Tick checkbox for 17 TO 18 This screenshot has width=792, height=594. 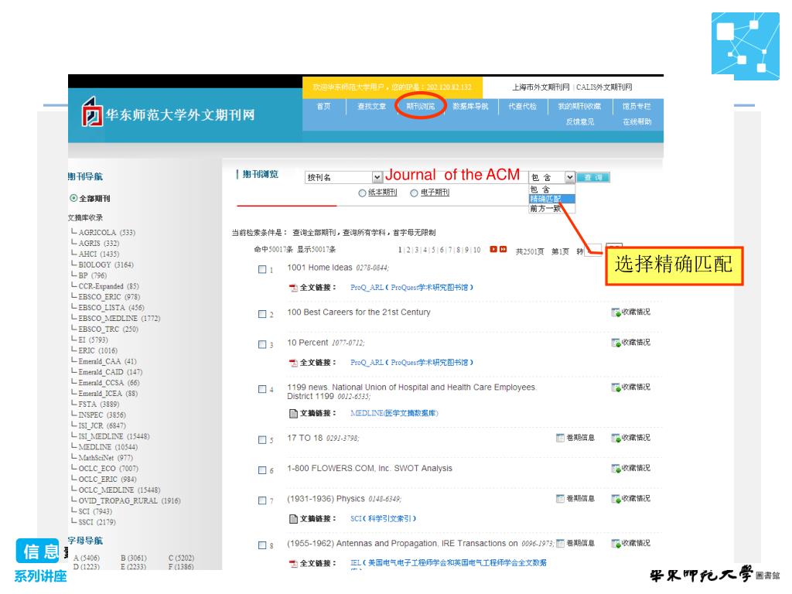coord(262,440)
